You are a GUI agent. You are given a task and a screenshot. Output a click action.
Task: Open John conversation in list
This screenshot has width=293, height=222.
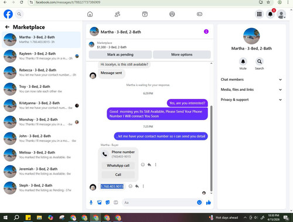[x=41, y=138]
